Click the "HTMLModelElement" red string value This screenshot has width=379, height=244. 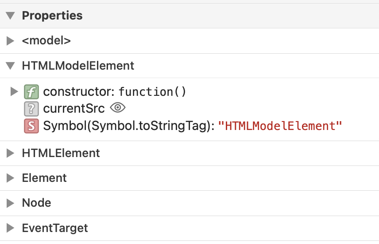280,126
